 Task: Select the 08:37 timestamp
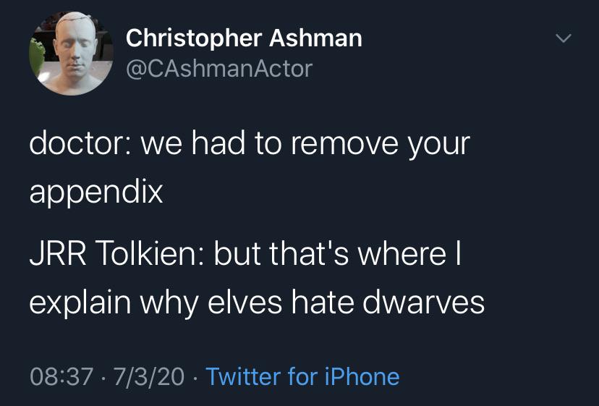61,376
